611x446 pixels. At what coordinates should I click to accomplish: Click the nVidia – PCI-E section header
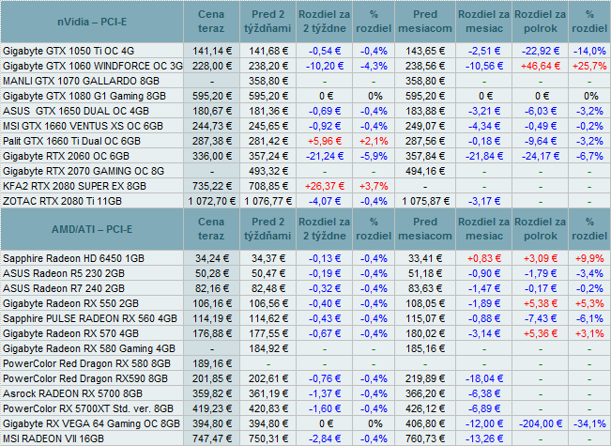pos(92,22)
